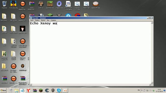Click the RU language indicator

(139, 90)
